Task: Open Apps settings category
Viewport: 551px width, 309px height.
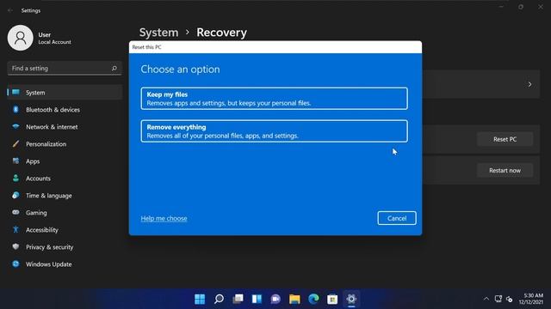Action: [x=65, y=161]
